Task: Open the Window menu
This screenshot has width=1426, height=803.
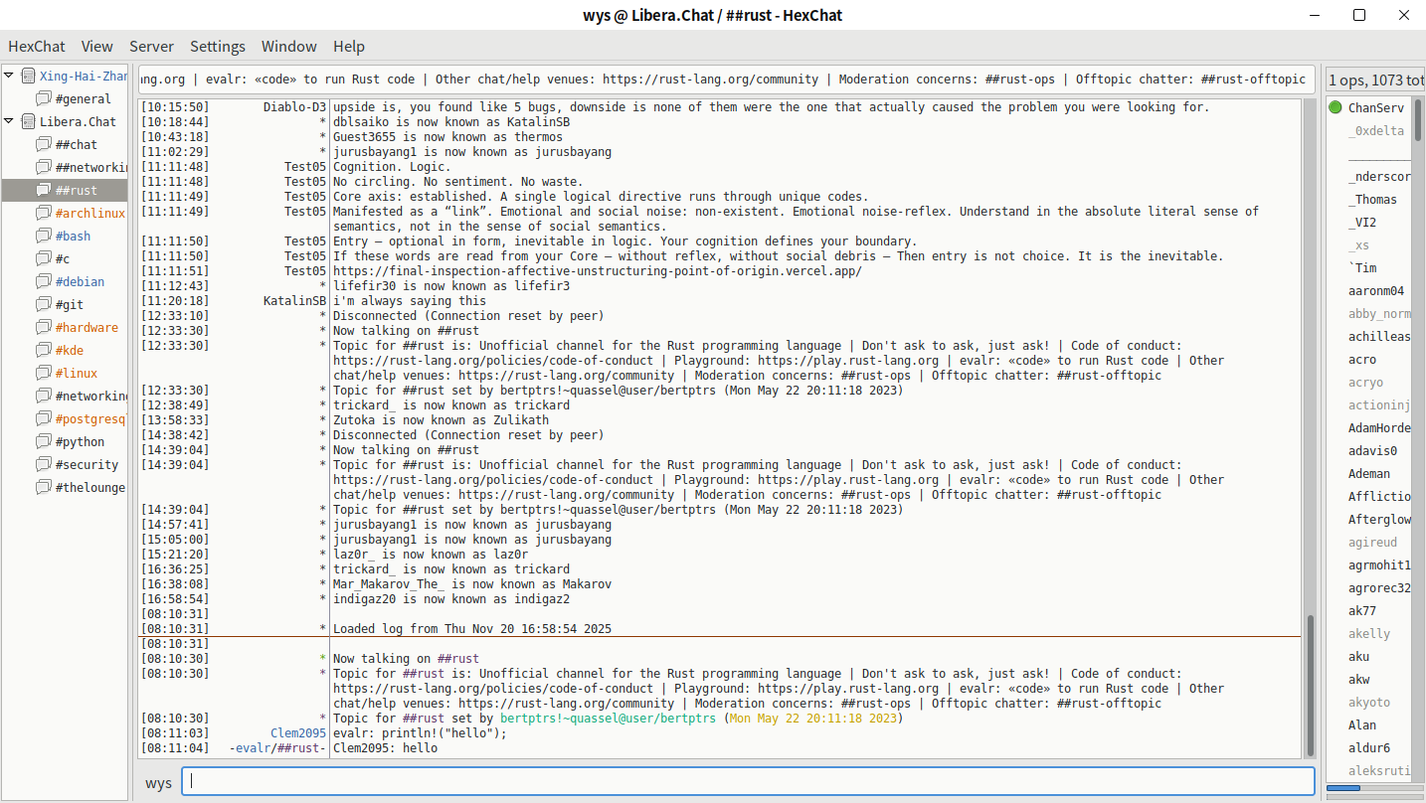Action: (x=289, y=47)
